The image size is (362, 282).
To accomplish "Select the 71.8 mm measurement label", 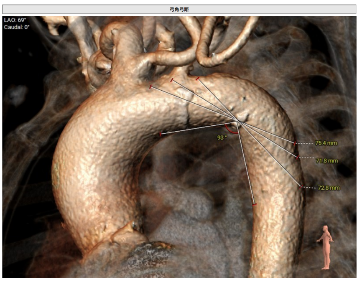I will (x=326, y=160).
